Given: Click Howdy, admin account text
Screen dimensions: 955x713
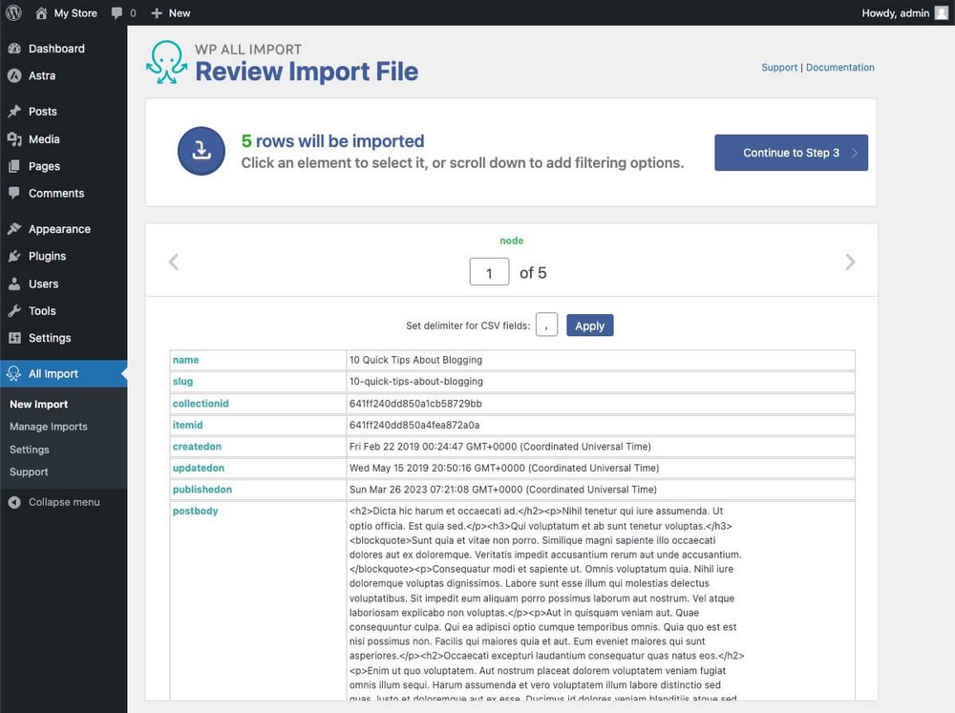Looking at the screenshot, I should (x=896, y=12).
